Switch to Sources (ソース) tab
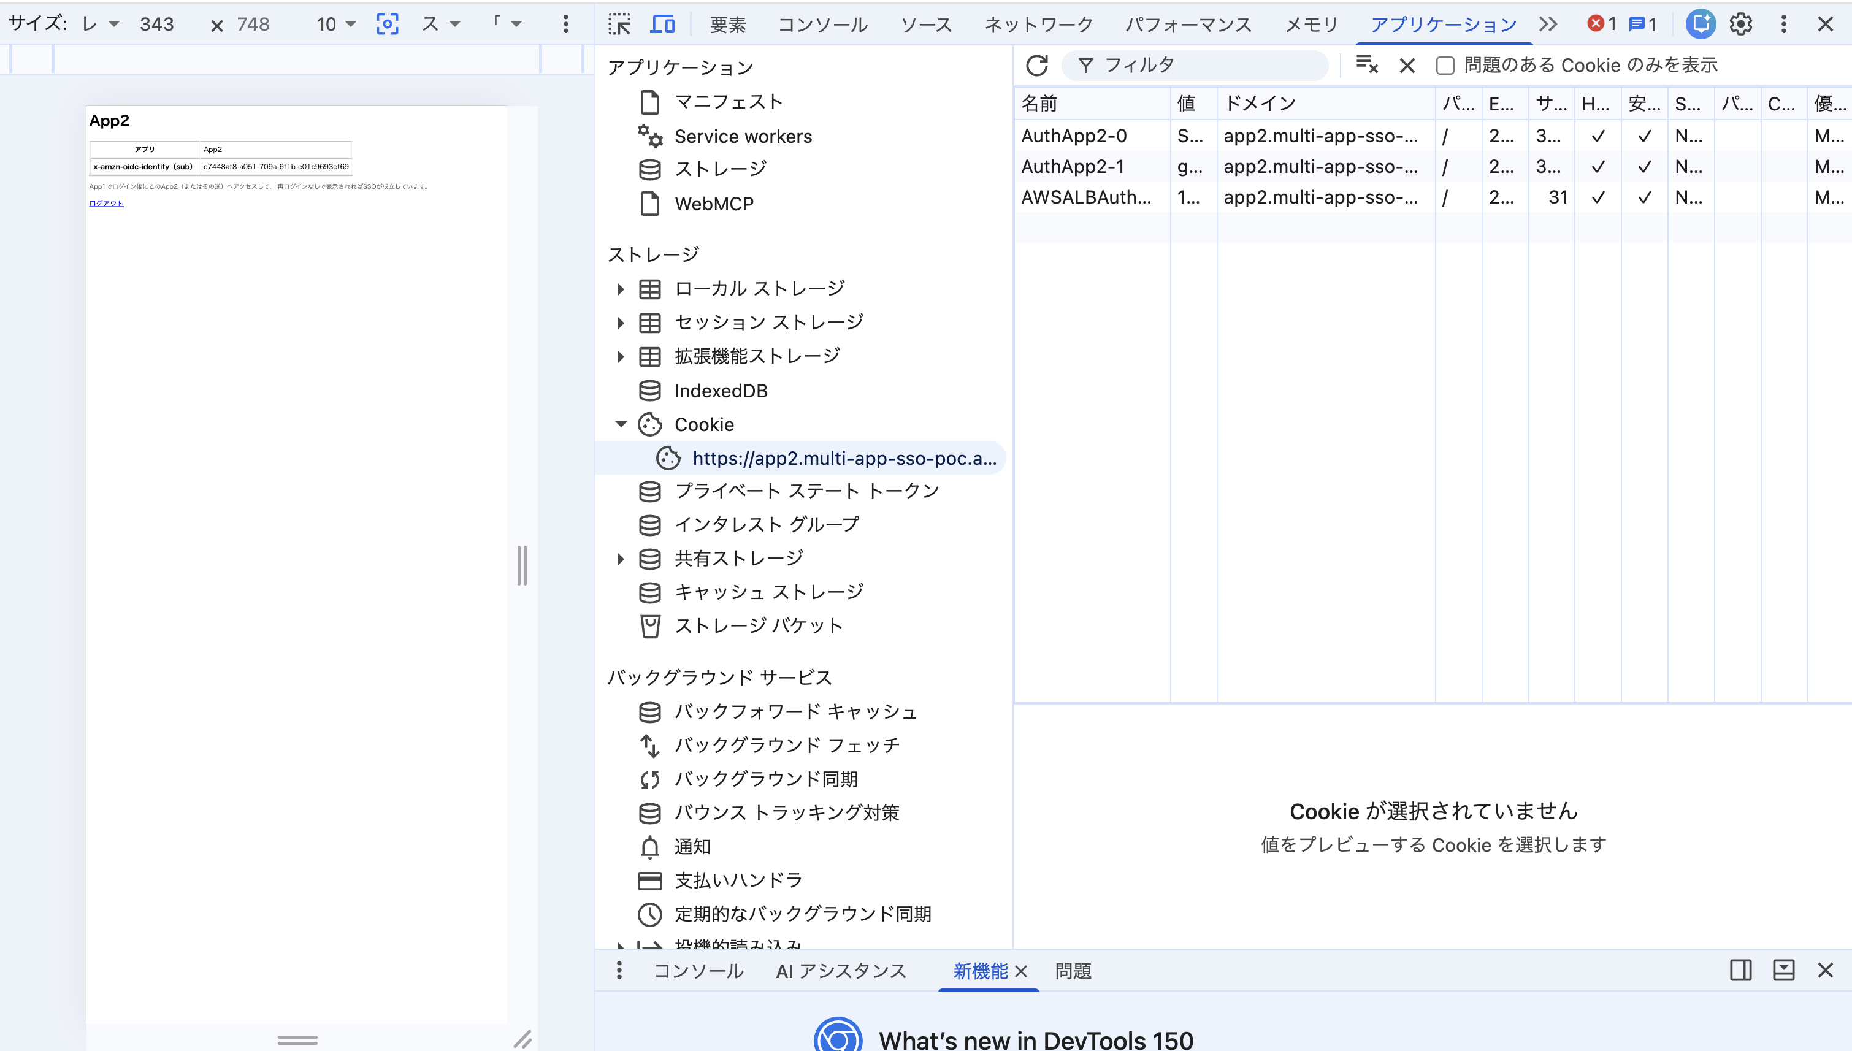Image resolution: width=1852 pixels, height=1051 pixels. tap(926, 25)
